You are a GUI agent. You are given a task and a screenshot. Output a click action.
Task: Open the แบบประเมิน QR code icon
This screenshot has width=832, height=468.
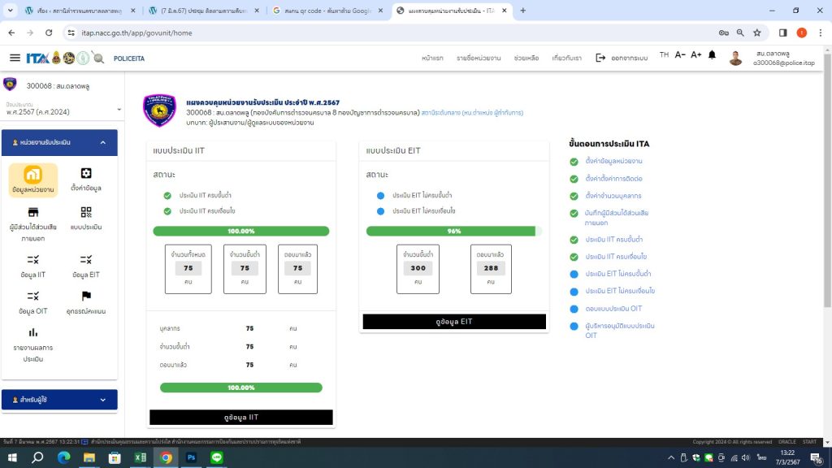[86, 212]
